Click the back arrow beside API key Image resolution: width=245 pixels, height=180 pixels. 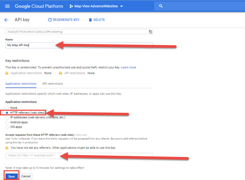point(6,20)
